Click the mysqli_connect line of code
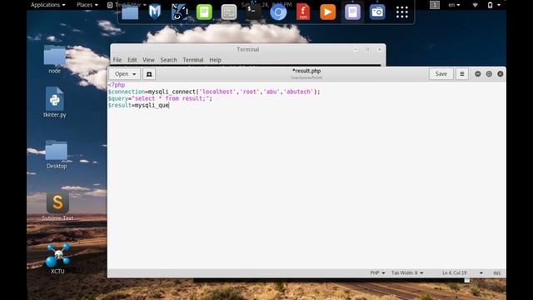 click(214, 92)
